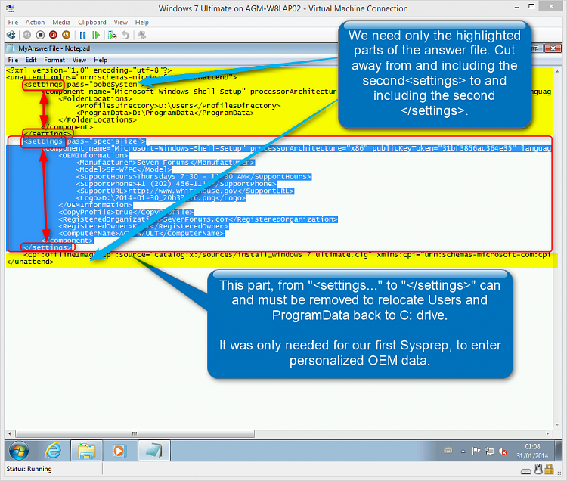Click the horizontal scrollbar right arrow
The height and width of the screenshot is (481, 567).
[547, 433]
